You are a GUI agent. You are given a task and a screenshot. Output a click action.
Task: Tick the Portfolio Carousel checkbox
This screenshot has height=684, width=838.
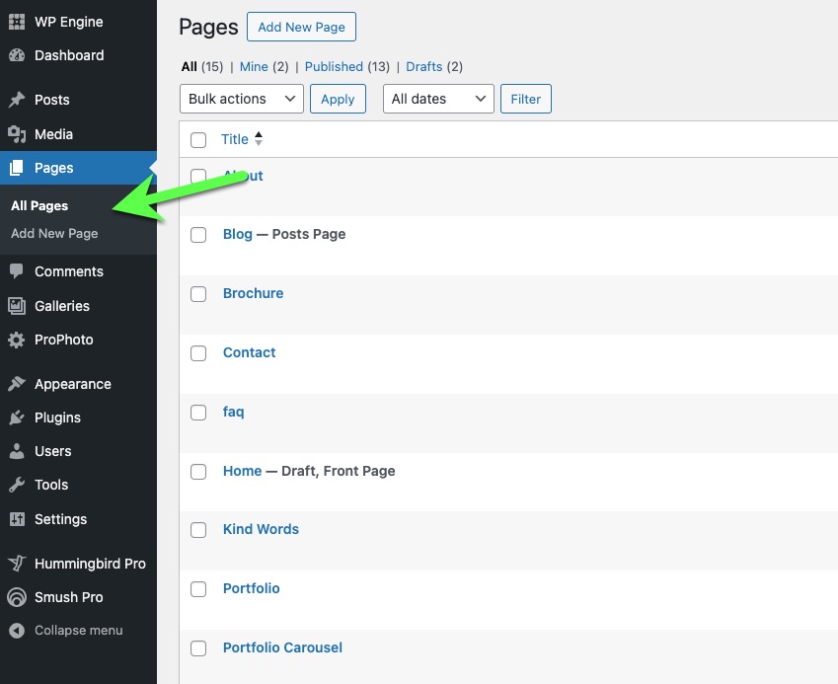(198, 648)
